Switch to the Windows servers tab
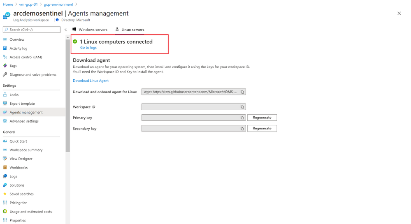 coord(90,30)
